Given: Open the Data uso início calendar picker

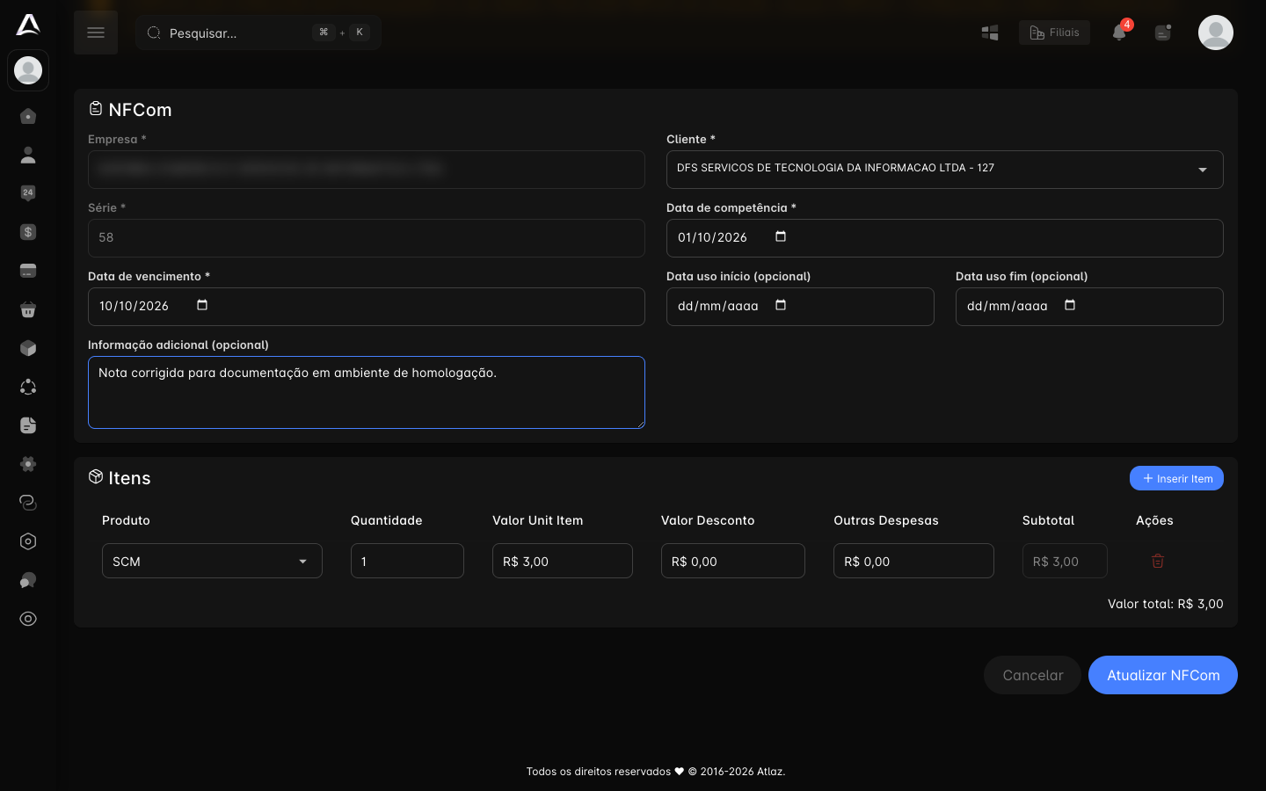Looking at the screenshot, I should tap(781, 305).
